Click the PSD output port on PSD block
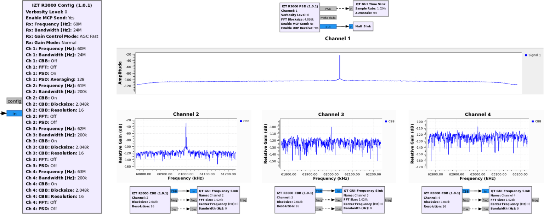Screen dimensions: 544x216 [328, 8]
